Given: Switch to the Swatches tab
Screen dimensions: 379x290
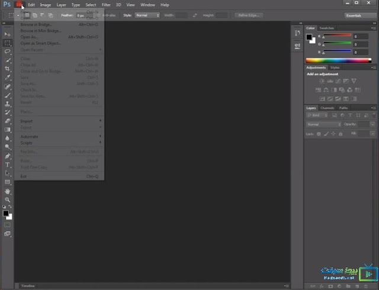Looking at the screenshot, I should 326,28.
